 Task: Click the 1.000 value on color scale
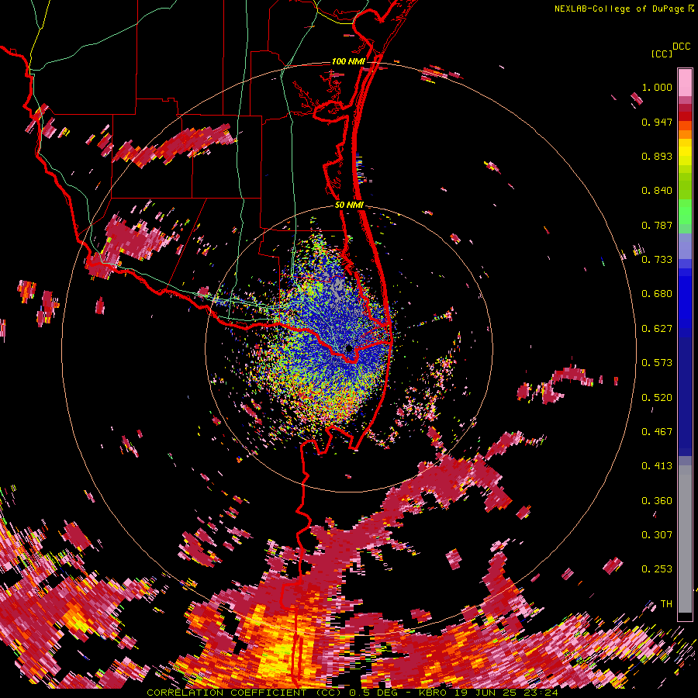coord(657,87)
